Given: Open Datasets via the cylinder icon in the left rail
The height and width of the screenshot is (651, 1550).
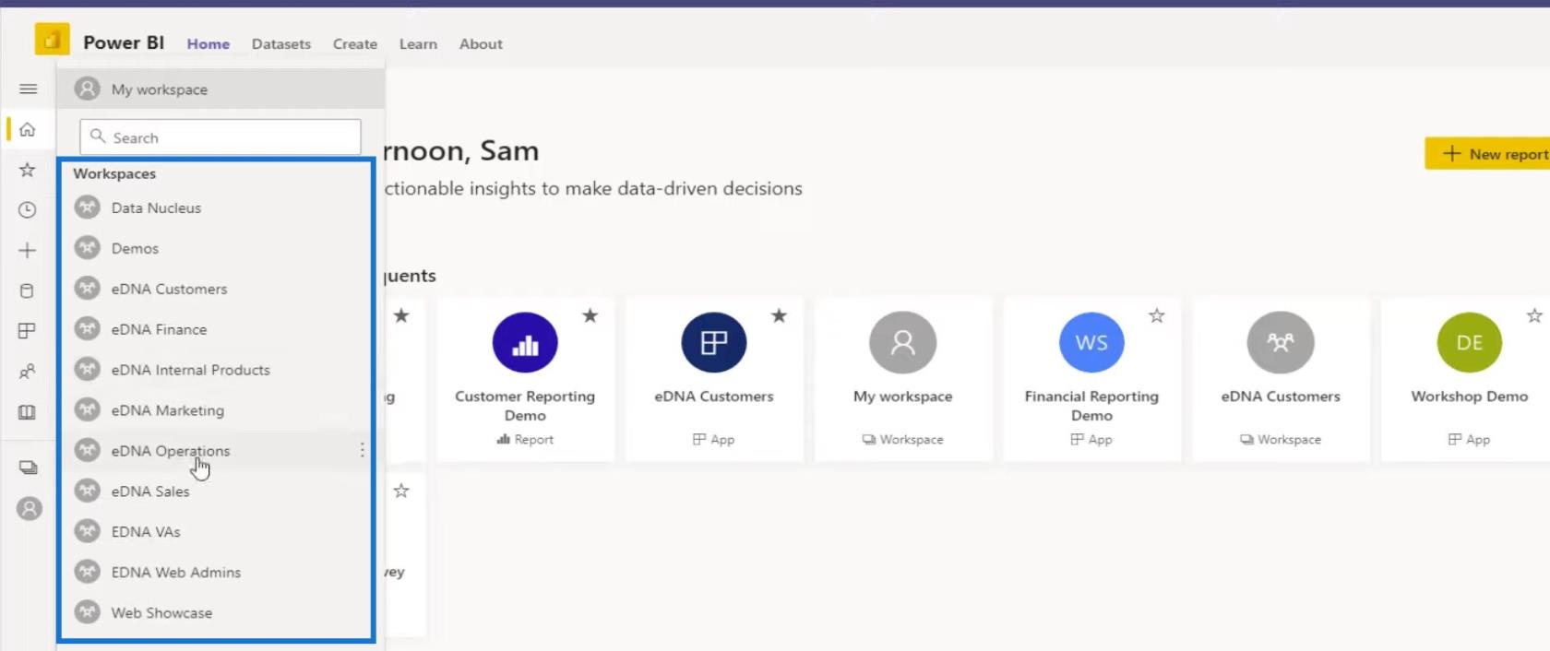Looking at the screenshot, I should pos(28,290).
